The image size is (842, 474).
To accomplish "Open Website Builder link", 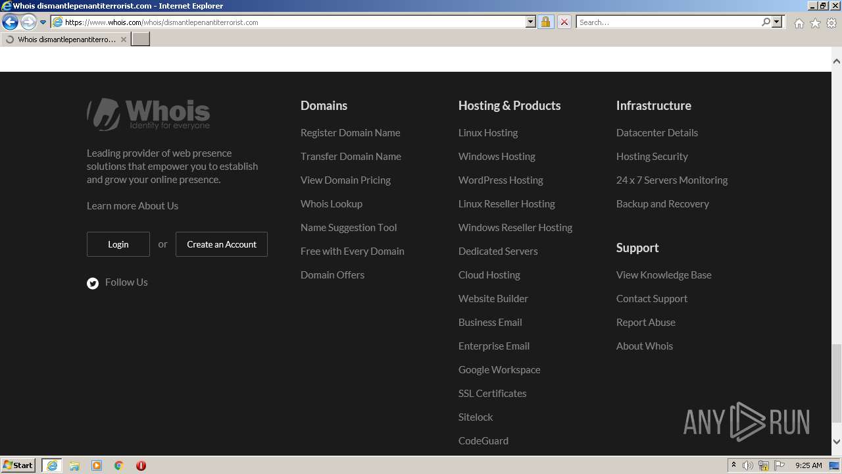I will click(493, 298).
